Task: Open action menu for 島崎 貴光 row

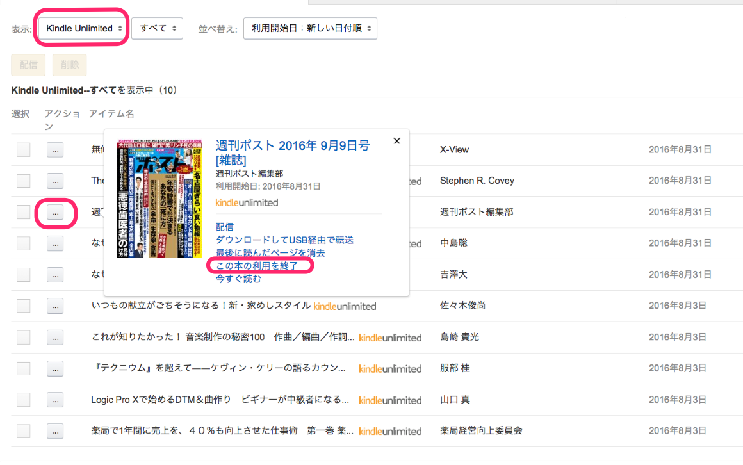Action: click(56, 338)
